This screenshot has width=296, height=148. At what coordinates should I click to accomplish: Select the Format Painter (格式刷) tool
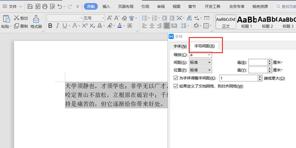click(36, 22)
